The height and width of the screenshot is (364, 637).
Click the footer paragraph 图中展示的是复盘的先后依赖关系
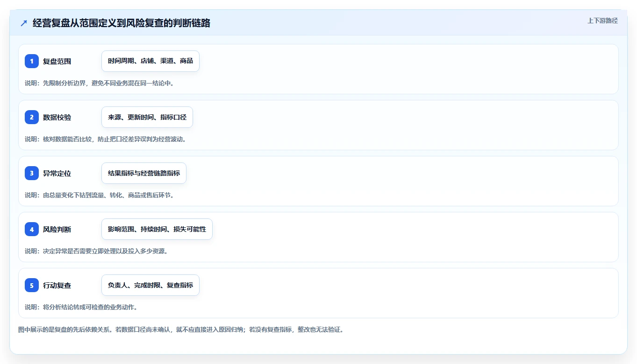(181, 329)
